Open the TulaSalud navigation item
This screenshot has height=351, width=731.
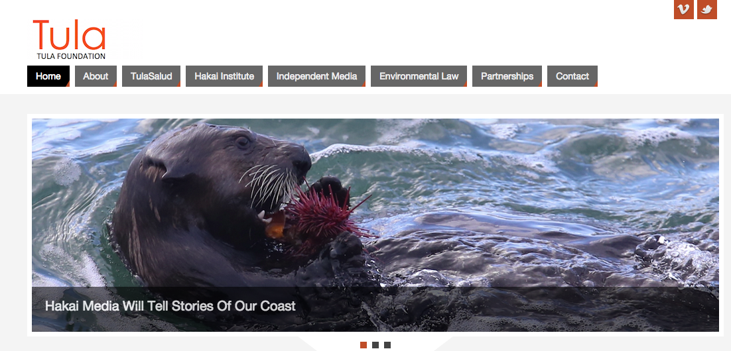coord(151,76)
